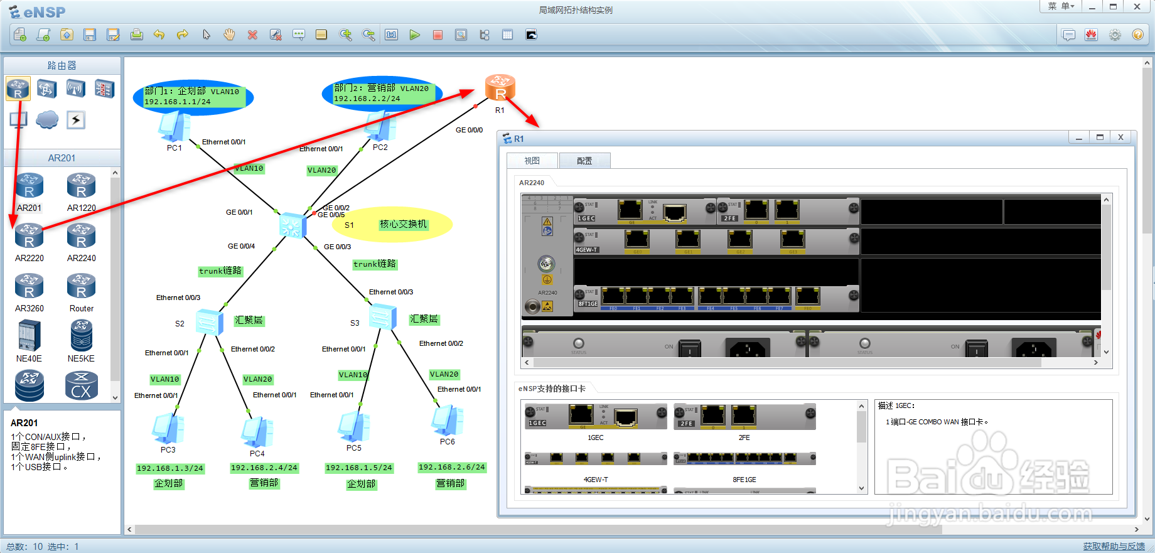Stop devices with red stop button
The height and width of the screenshot is (553, 1155).
(438, 35)
